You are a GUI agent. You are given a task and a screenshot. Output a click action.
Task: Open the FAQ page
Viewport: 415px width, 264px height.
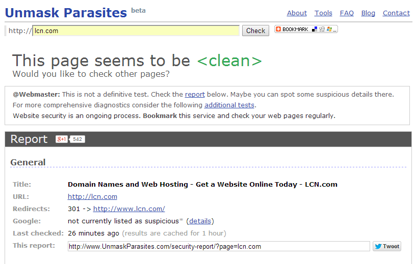pyautogui.click(x=347, y=13)
